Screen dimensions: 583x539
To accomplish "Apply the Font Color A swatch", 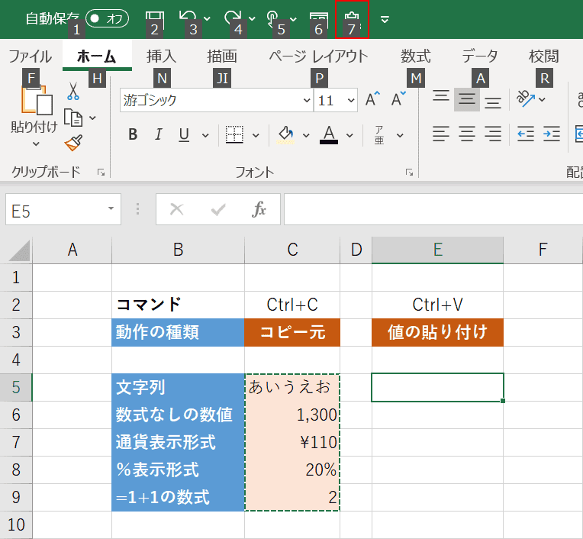I will tap(329, 134).
